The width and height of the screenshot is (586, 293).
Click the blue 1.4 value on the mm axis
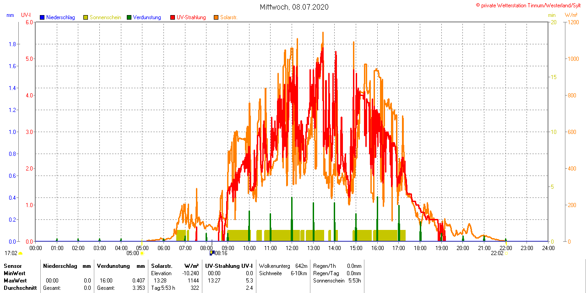pyautogui.click(x=12, y=88)
